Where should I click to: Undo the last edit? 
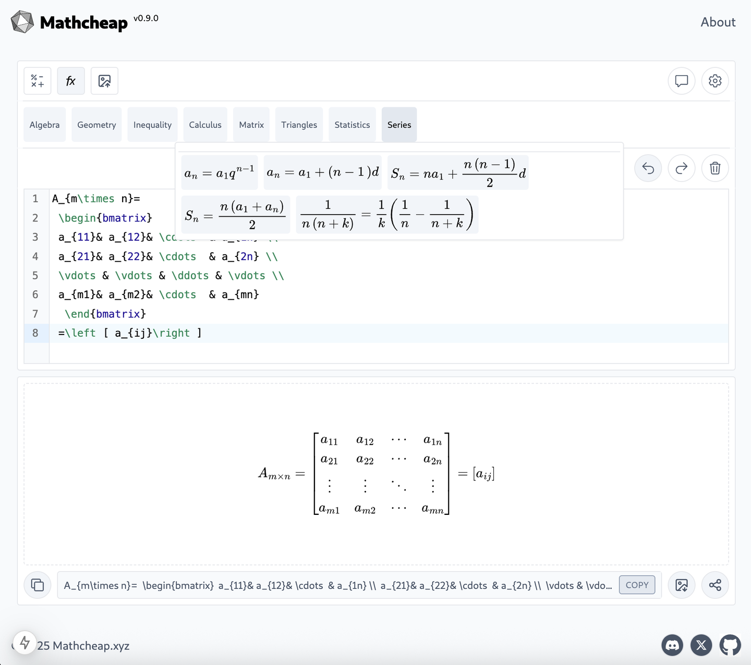[x=648, y=168]
